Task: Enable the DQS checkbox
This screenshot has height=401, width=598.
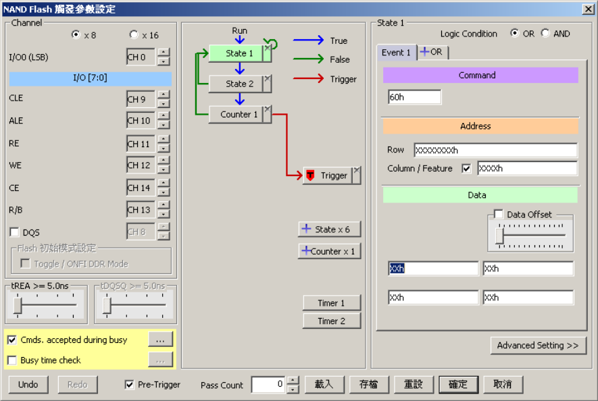Action: (14, 232)
